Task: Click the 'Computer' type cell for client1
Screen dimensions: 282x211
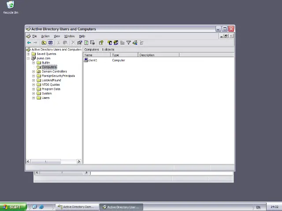Action: (119, 60)
